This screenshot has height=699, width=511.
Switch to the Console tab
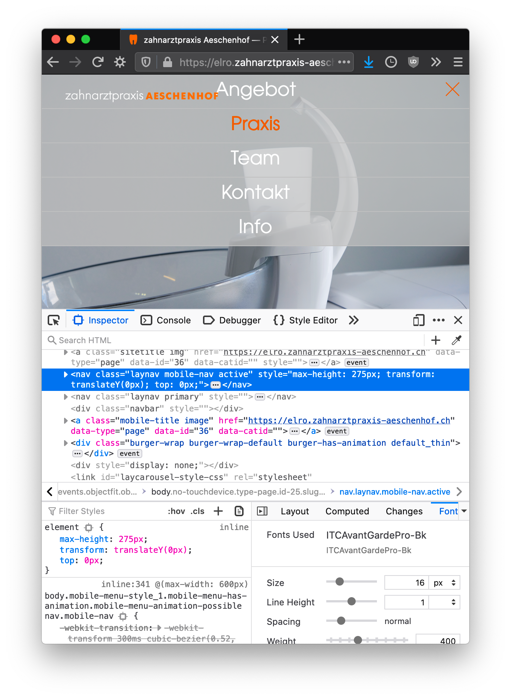point(166,320)
